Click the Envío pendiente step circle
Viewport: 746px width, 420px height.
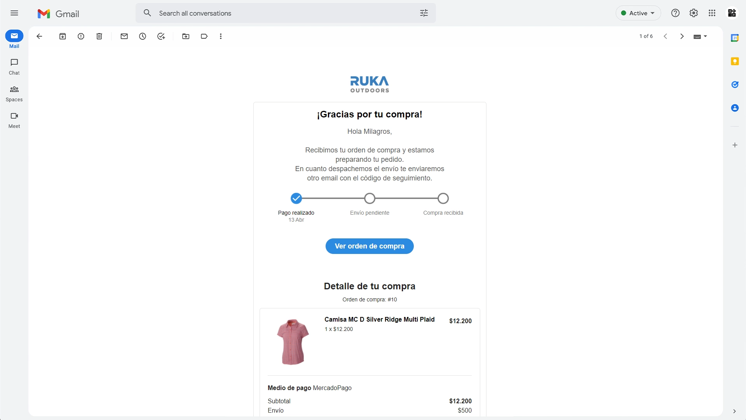pyautogui.click(x=370, y=199)
